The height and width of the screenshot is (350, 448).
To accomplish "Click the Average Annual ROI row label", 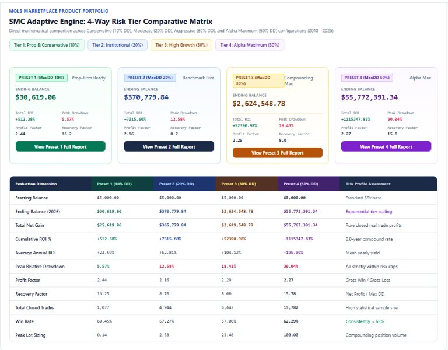I will [x=36, y=253].
